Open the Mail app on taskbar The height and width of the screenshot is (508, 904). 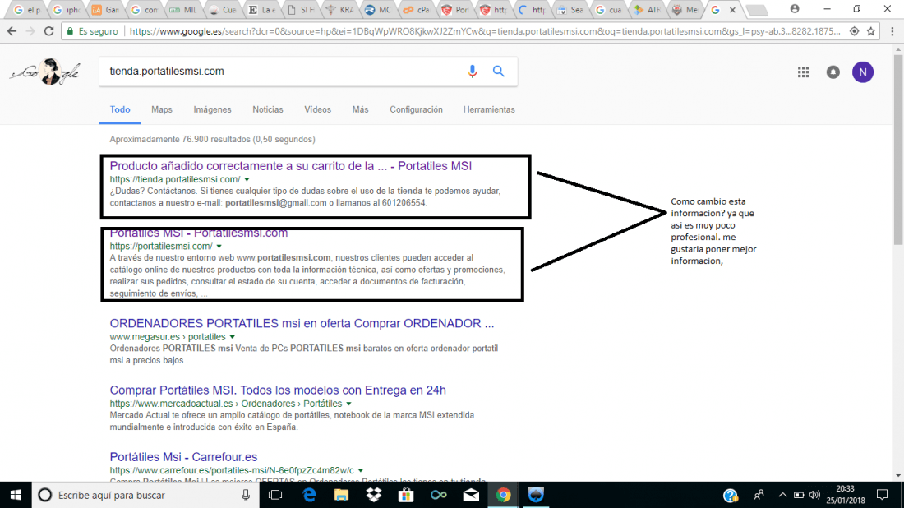[x=471, y=495]
